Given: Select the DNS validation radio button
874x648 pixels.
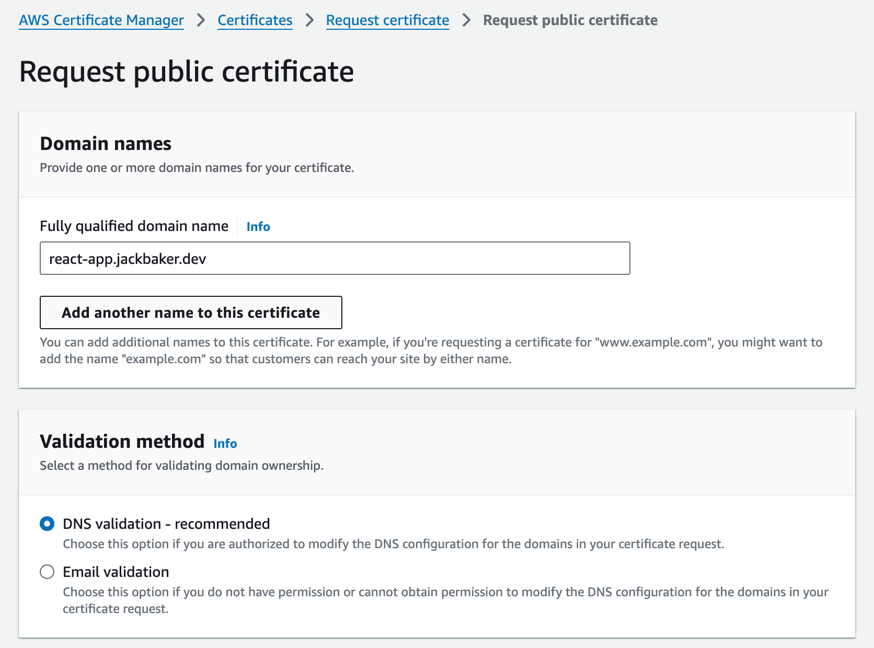Looking at the screenshot, I should coord(47,524).
